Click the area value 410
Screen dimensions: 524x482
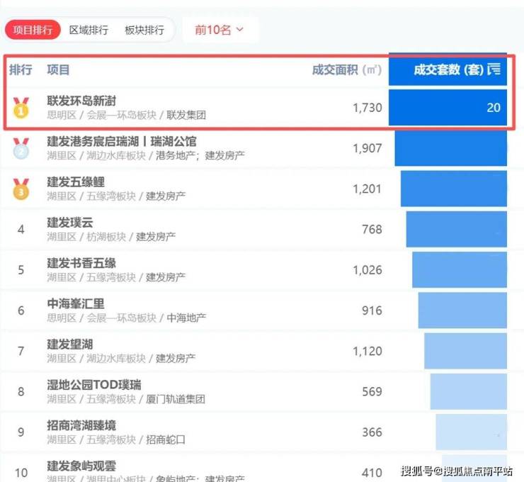[x=372, y=473]
